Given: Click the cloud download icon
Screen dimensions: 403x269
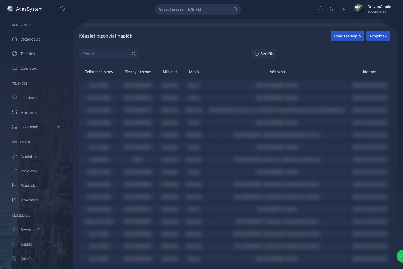Looking at the screenshot, I should click(332, 9).
